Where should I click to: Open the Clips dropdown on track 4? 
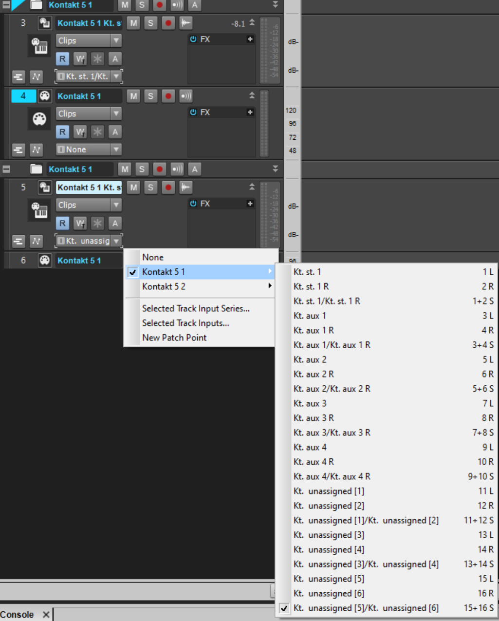pos(88,113)
